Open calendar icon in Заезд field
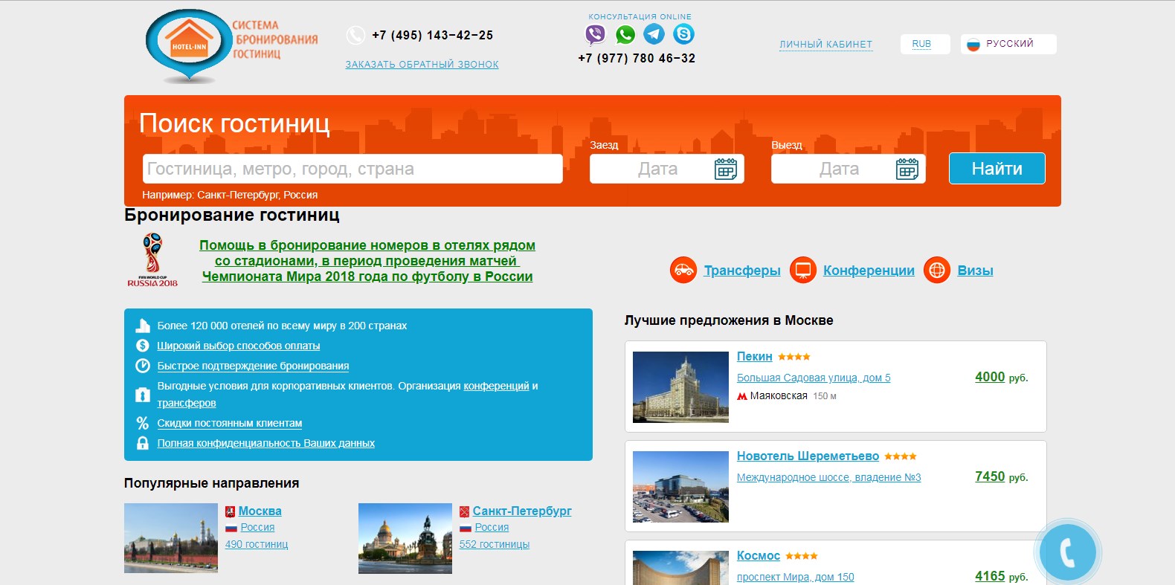The width and height of the screenshot is (1175, 585). click(x=726, y=169)
